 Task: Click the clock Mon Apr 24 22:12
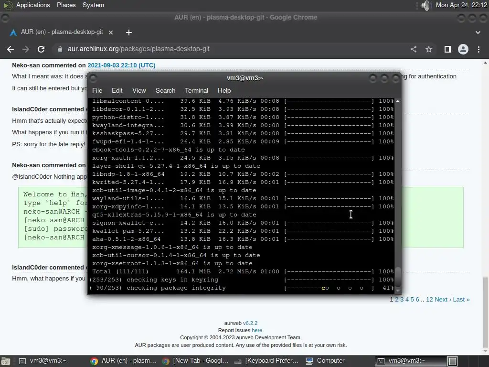461,5
